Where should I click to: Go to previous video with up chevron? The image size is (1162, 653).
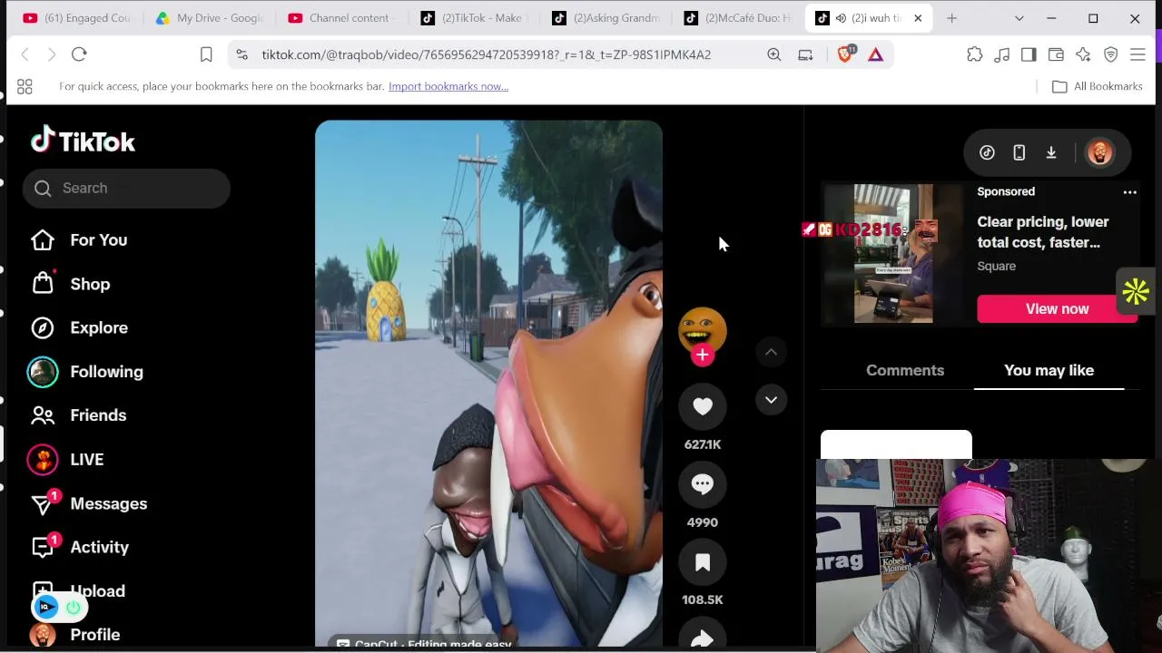click(771, 352)
